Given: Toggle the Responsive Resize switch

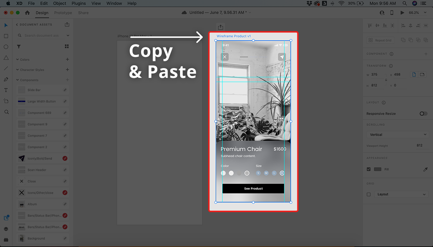Looking at the screenshot, I should (x=423, y=114).
